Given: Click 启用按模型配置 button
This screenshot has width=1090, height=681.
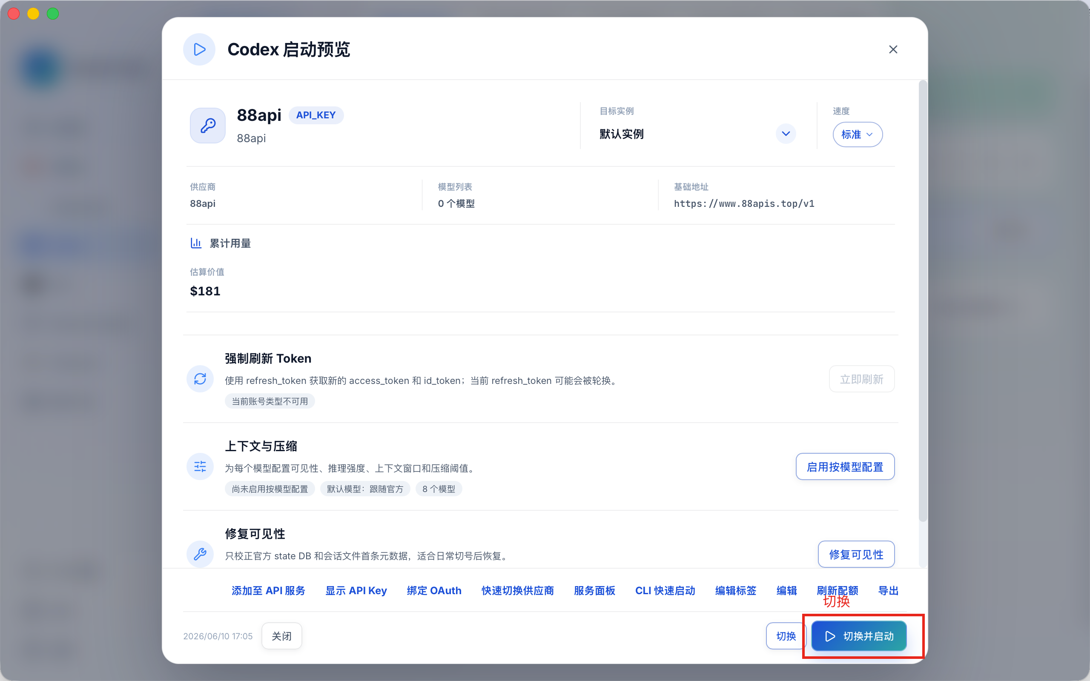Looking at the screenshot, I should [844, 466].
